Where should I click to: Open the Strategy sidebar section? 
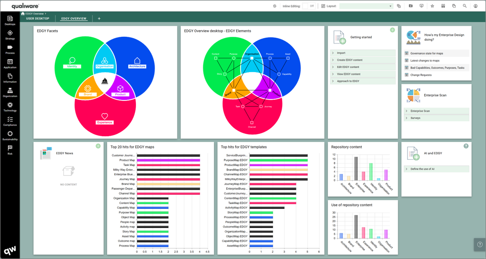[x=10, y=35]
